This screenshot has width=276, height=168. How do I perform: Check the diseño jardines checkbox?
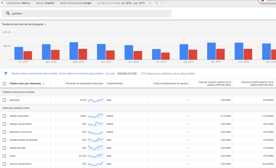(4, 148)
